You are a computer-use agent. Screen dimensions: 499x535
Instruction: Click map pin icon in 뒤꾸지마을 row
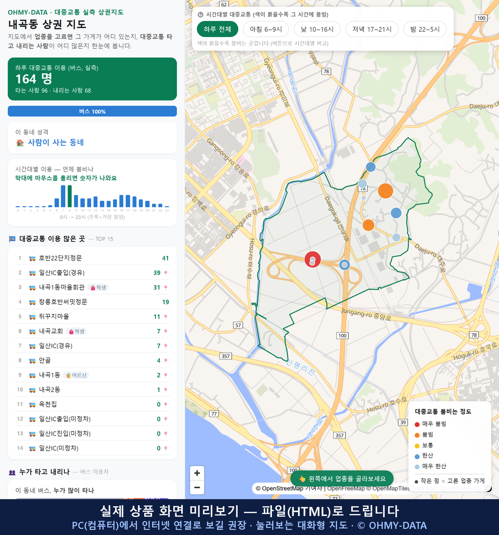[166, 317]
